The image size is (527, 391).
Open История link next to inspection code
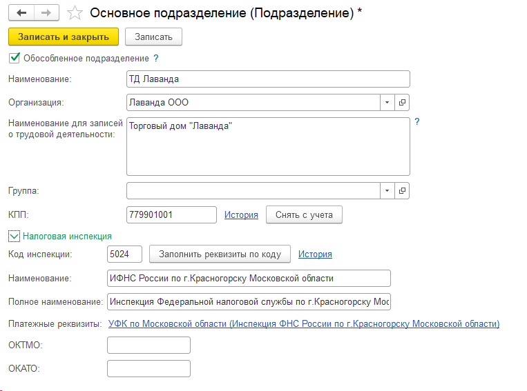coord(315,254)
